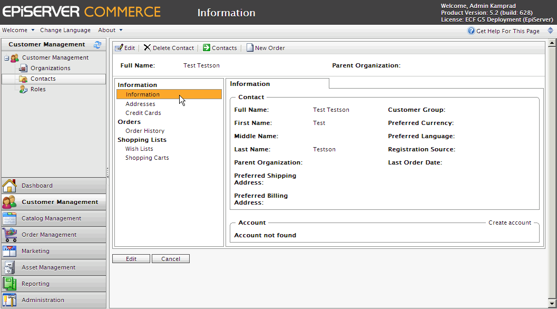Viewport: 557px width, 309px height.
Task: Open the Welcome dropdown menu
Action: click(18, 31)
